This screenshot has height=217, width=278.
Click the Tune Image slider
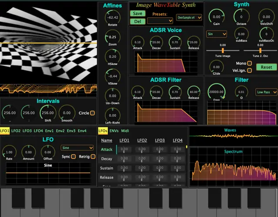click(223, 50)
